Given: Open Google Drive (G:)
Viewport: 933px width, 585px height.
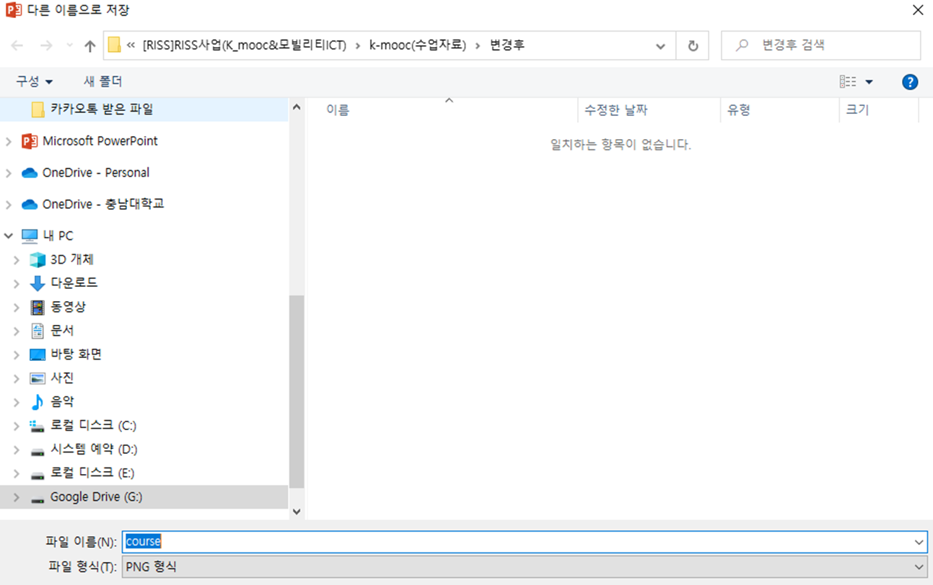Looking at the screenshot, I should 96,497.
